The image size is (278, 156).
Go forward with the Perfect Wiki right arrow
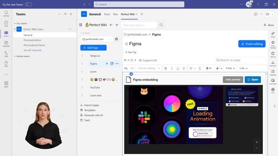(x=116, y=25)
